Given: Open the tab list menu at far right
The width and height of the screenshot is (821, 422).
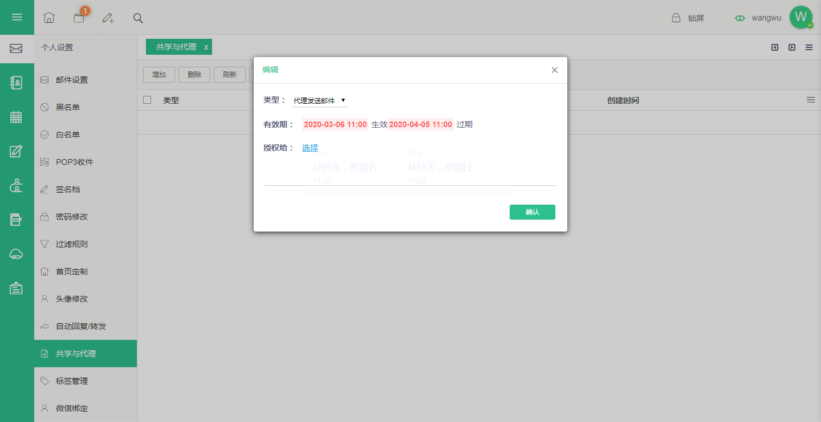Looking at the screenshot, I should 809,47.
